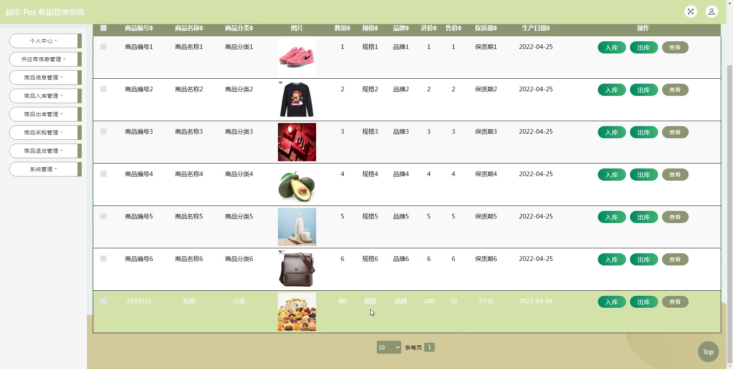Open the snack assortment product image
This screenshot has width=733, height=369.
point(297,312)
